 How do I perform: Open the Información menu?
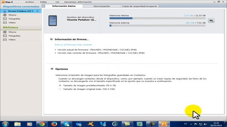[x=85, y=2]
